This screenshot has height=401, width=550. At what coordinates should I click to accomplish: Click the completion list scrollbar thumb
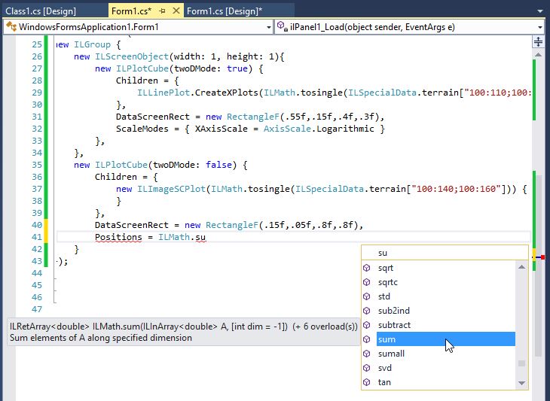pyautogui.click(x=521, y=363)
